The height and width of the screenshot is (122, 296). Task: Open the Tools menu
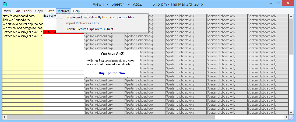point(27,11)
